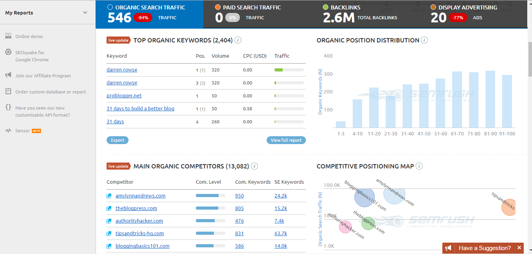Click the theblogpress.com green bubble
The width and height of the screenshot is (532, 254).
pos(368,224)
